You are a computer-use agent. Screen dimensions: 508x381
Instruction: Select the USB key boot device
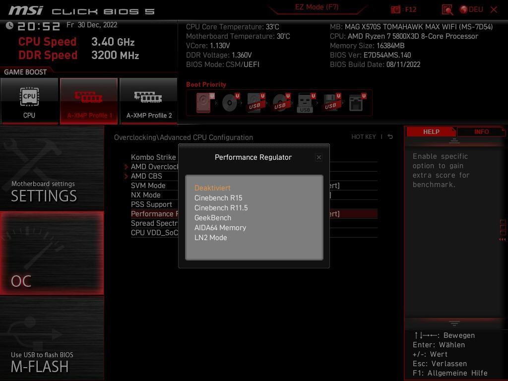coord(306,103)
